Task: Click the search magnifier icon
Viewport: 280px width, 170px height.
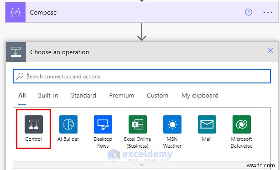Action: pyautogui.click(x=20, y=76)
